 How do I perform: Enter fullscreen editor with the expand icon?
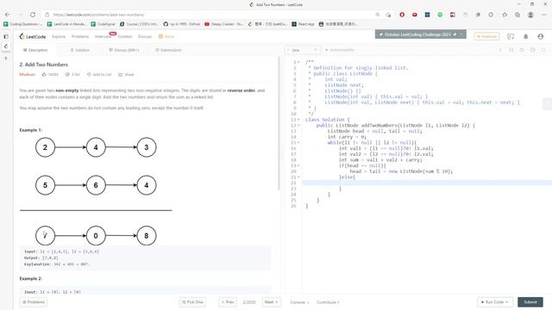(x=543, y=50)
